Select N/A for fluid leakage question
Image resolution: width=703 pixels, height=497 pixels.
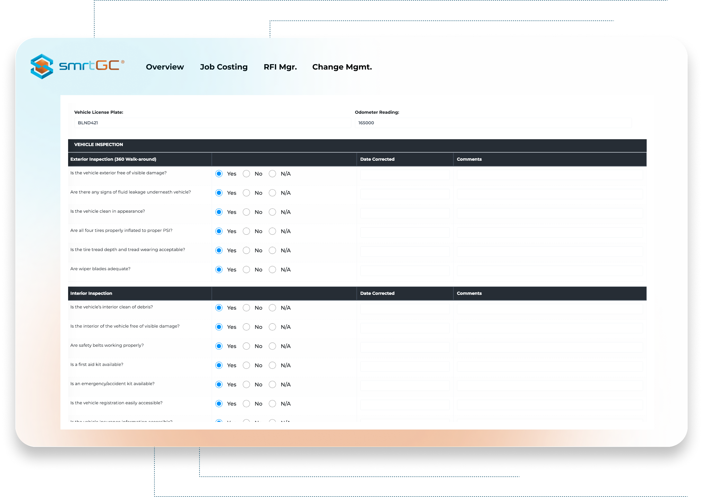[x=272, y=193]
